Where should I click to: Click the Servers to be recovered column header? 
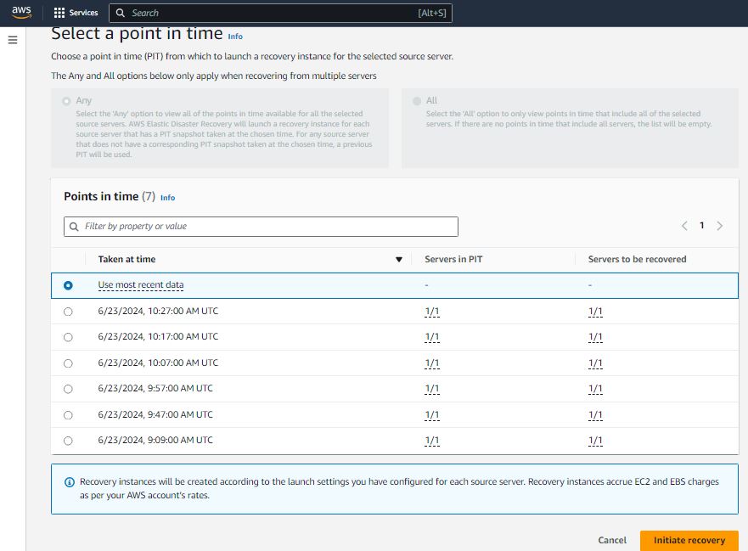coord(637,259)
